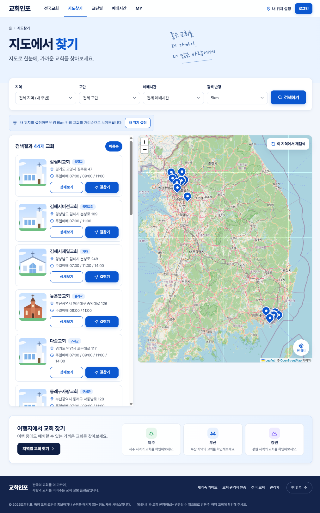Open 교회 관리자 인증 footer link
Image resolution: width=320 pixels, height=513 pixels.
point(234,487)
